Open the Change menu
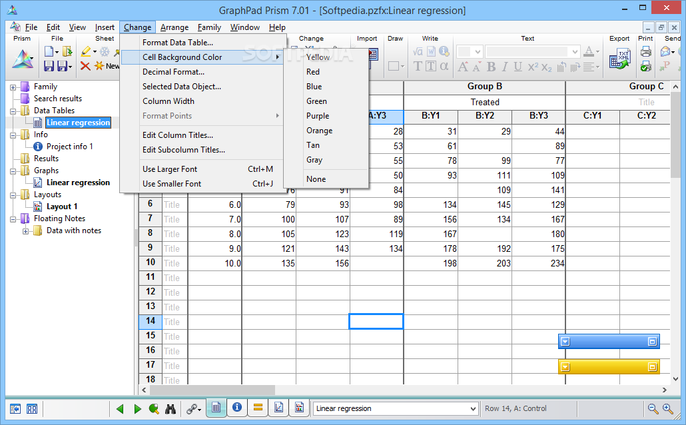Screen dimensions: 686x425 click(137, 27)
